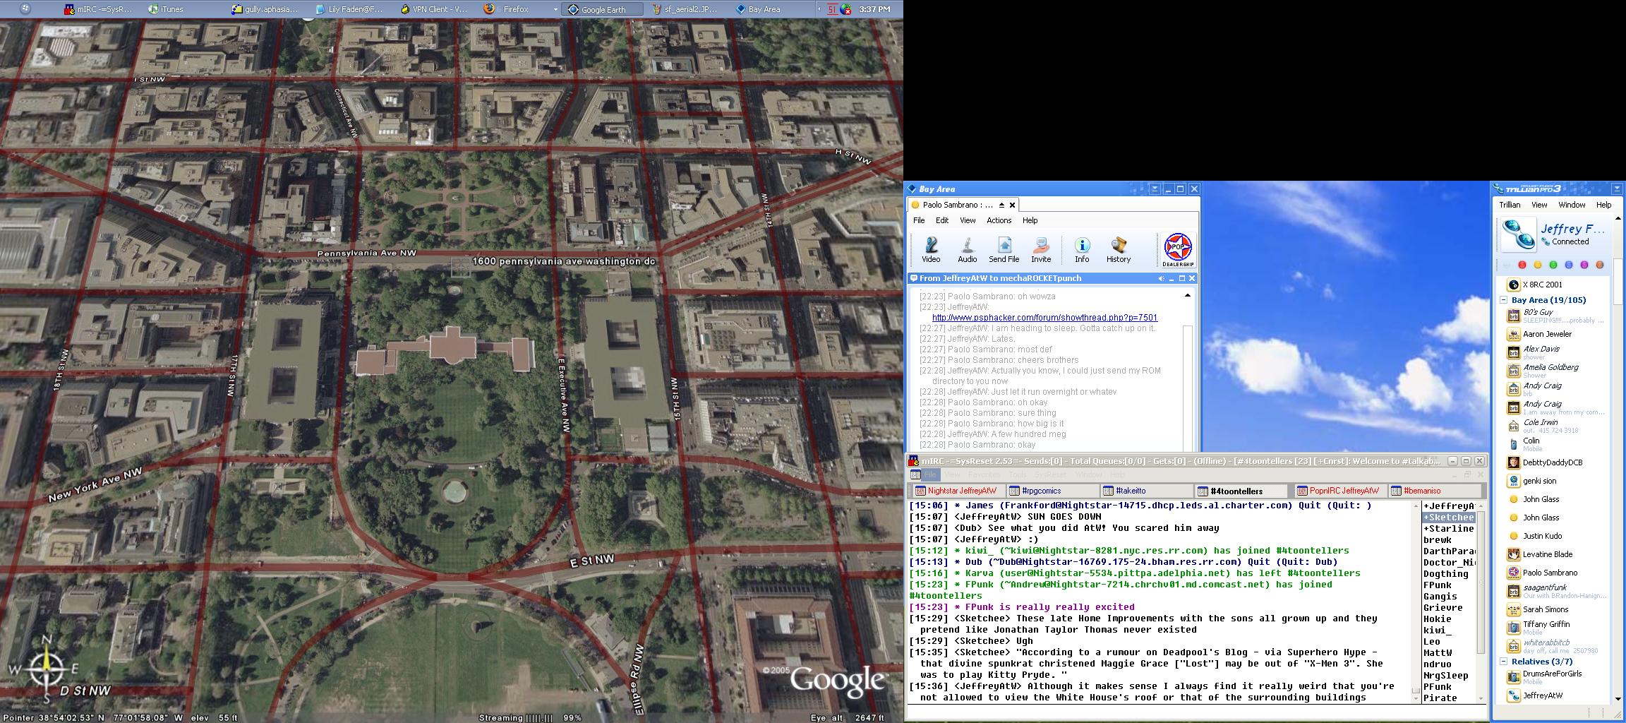Click the purple connection status orb

pos(1584,265)
